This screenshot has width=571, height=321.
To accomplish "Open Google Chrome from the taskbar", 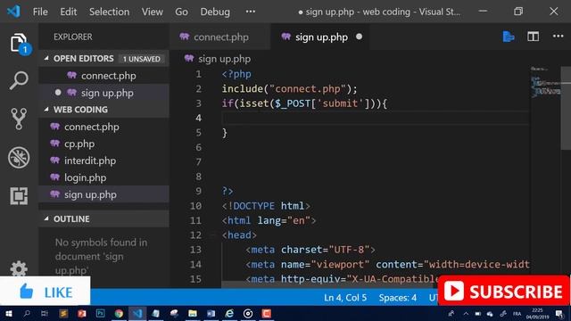I will tap(119, 313).
